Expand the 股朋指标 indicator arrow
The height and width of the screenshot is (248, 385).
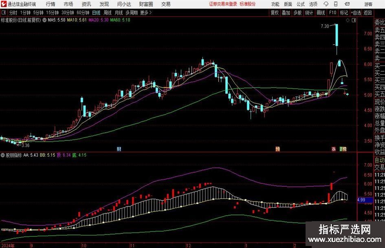(3, 155)
